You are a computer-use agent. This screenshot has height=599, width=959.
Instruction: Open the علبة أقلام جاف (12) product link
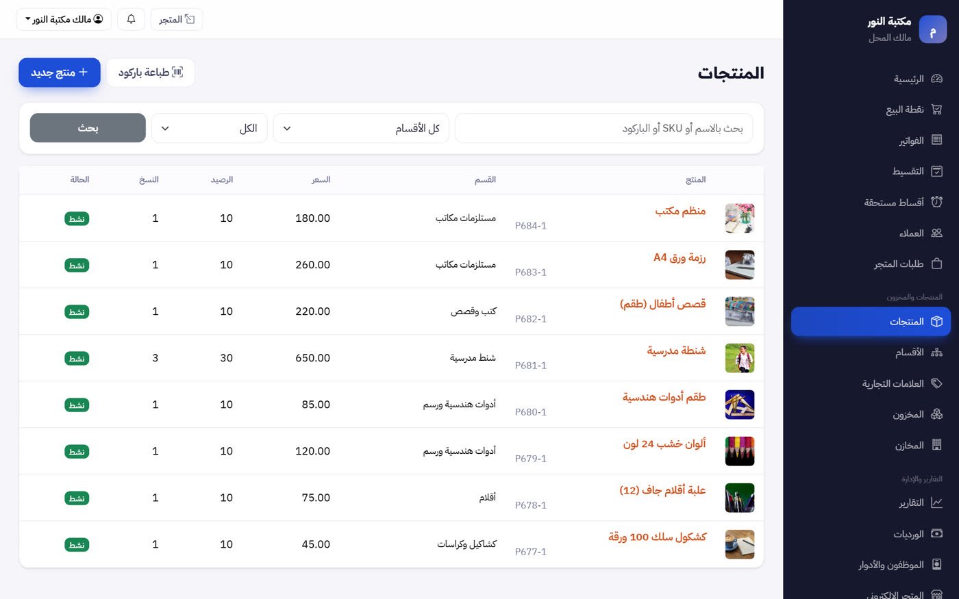click(x=662, y=490)
